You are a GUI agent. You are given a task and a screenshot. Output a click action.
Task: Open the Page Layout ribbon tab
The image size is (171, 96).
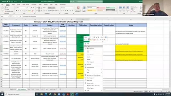click(26, 5)
